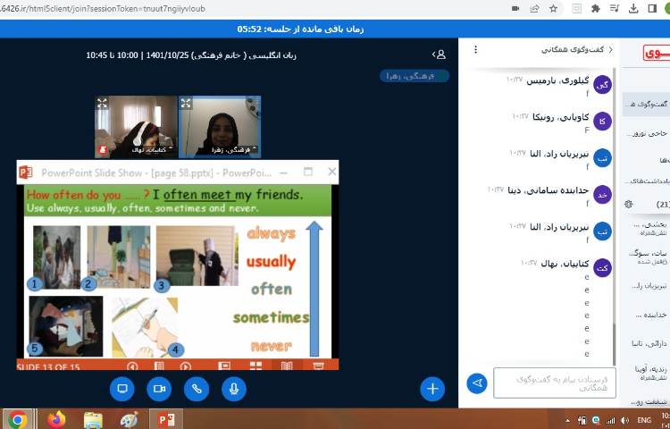Viewport: 670px width, 429px height.
Task: Start Slide Show view in PowerPoint status bar
Action: click(x=318, y=366)
